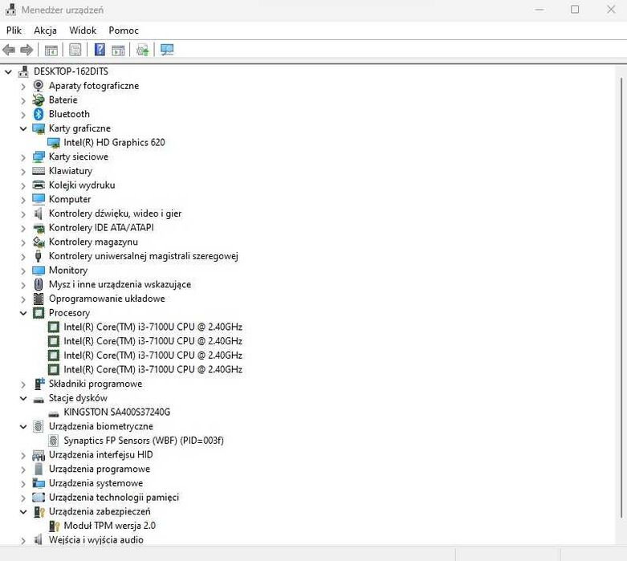
Task: Open the Plik menu
Action: (x=14, y=30)
